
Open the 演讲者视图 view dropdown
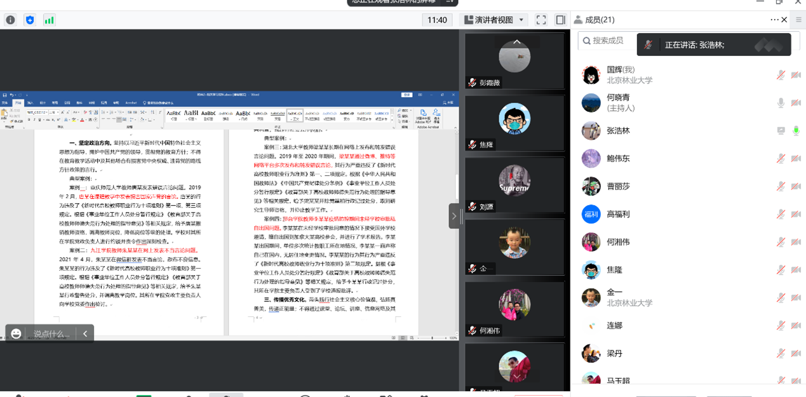coord(494,20)
